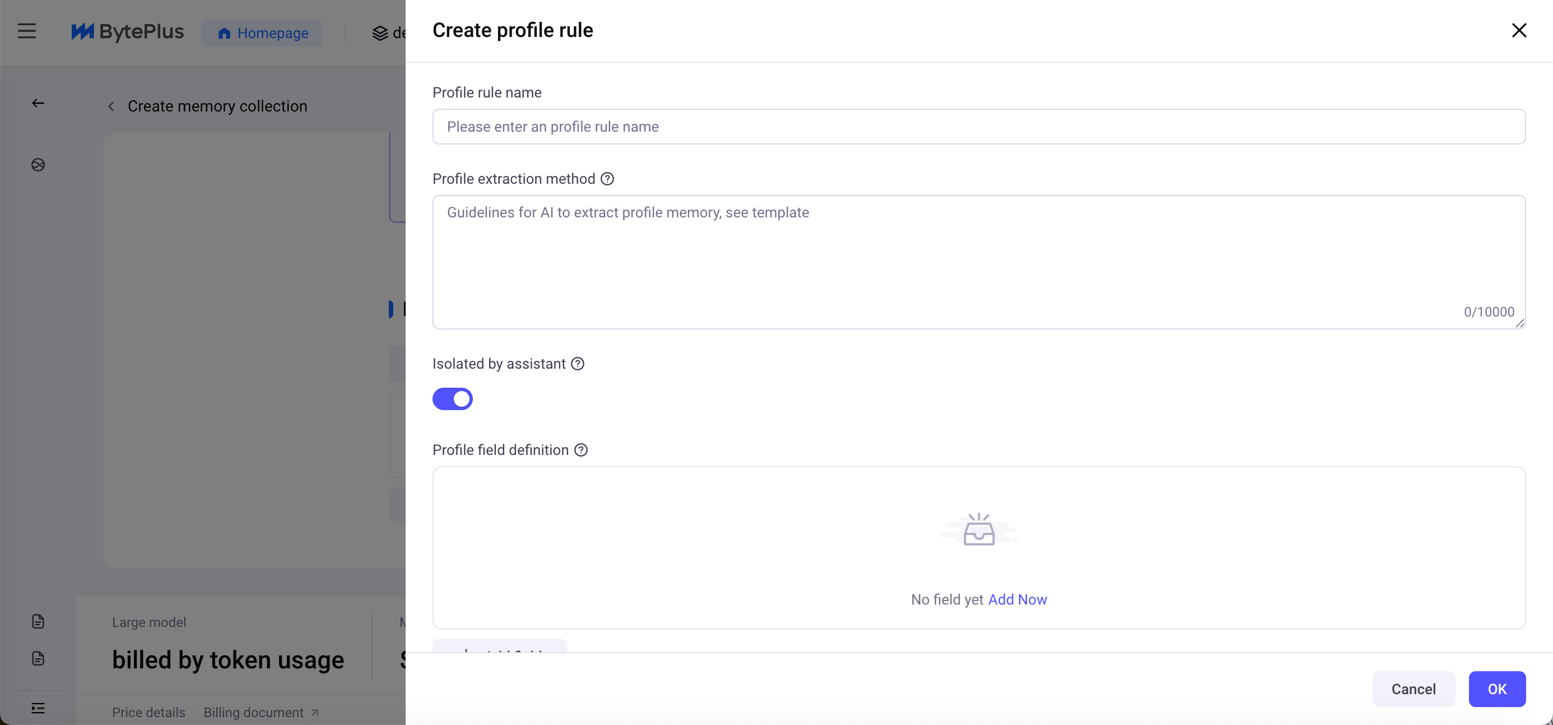The width and height of the screenshot is (1553, 725).
Task: Open the lower document icon in sidebar
Action: point(38,658)
